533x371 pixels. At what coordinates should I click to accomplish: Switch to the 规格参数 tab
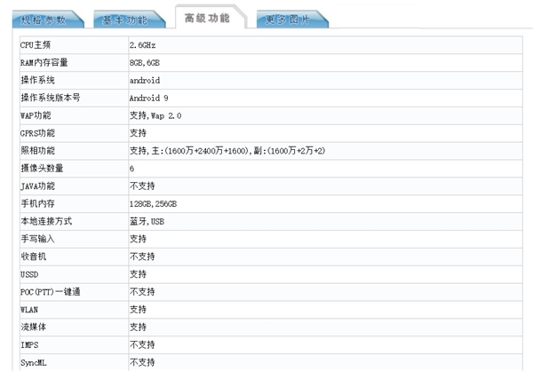click(x=44, y=19)
